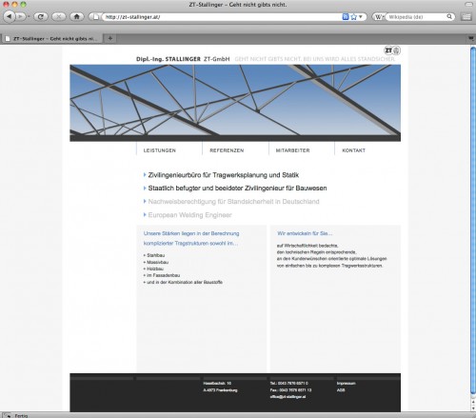Click the Stop loading X button
This screenshot has width=476, height=418.
(x=59, y=16)
